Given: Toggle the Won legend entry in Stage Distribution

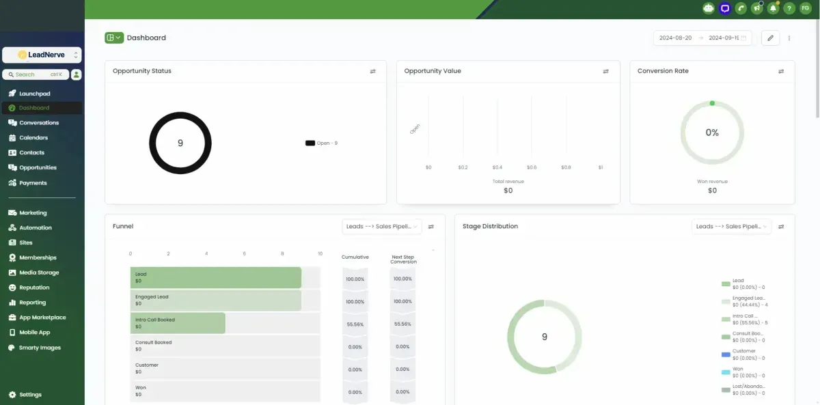Looking at the screenshot, I should pyautogui.click(x=743, y=372).
